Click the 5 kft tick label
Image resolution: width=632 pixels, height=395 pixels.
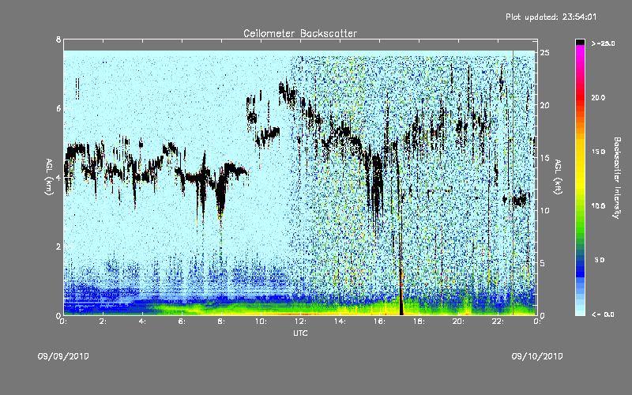(x=542, y=263)
